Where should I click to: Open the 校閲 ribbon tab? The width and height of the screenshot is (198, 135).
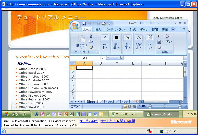pyautogui.click(x=155, y=30)
